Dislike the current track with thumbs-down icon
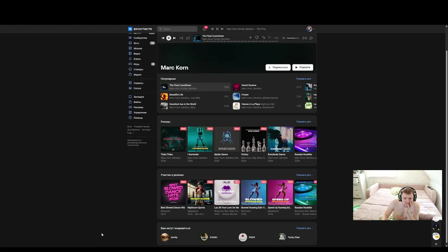 click(x=257, y=37)
